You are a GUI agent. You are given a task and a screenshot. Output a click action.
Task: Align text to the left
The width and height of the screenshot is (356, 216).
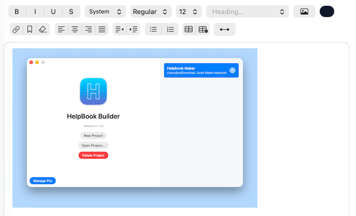click(x=62, y=30)
